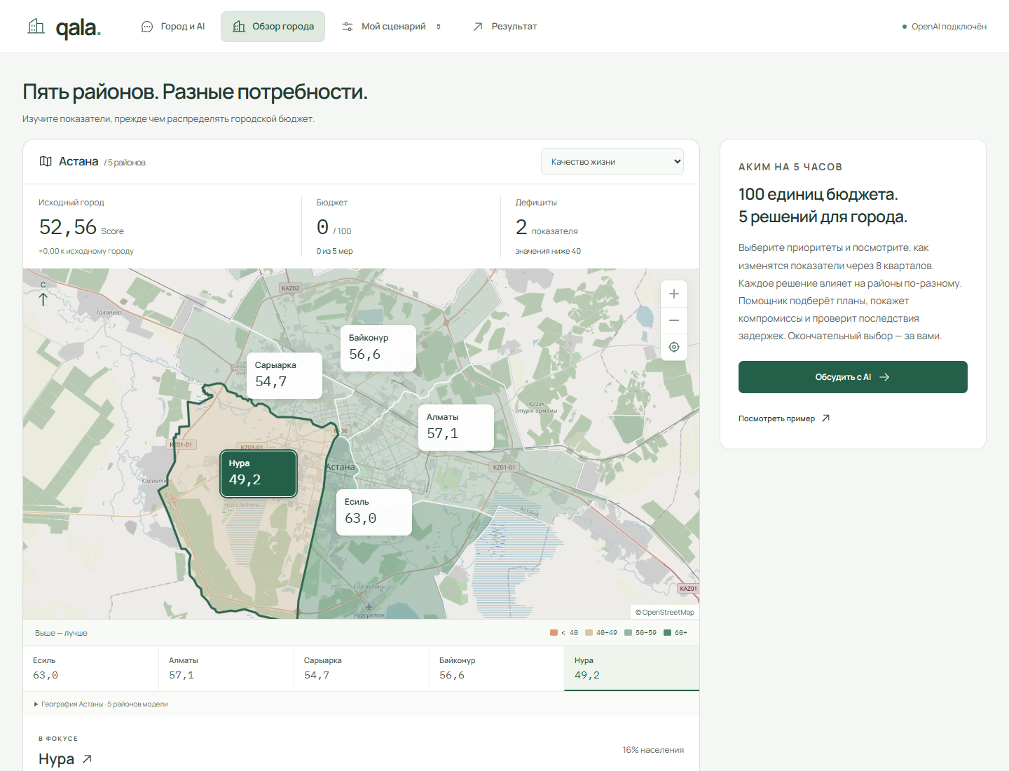Select Байконур 56,6 in district strip
Image resolution: width=1009 pixels, height=771 pixels.
click(497, 669)
